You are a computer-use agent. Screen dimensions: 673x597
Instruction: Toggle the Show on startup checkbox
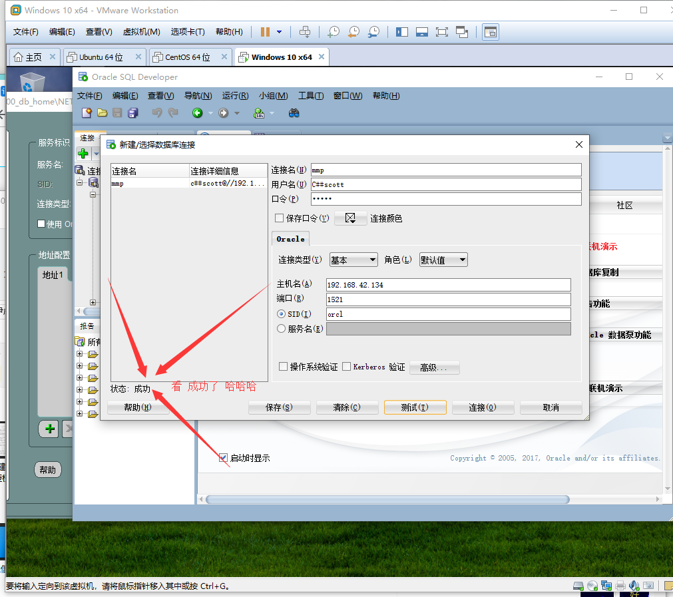click(x=223, y=457)
